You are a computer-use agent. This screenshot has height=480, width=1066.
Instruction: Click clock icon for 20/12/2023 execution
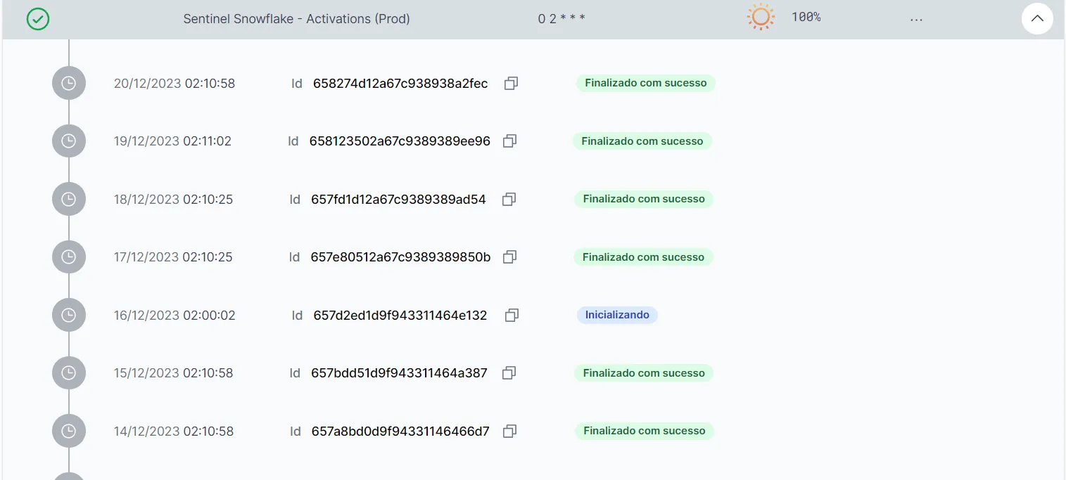[69, 83]
